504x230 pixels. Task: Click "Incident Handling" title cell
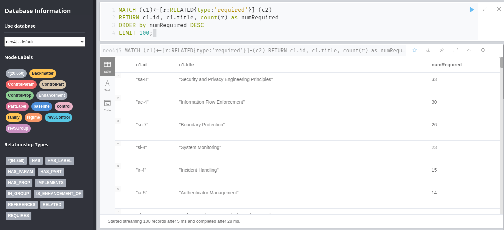[x=199, y=170]
